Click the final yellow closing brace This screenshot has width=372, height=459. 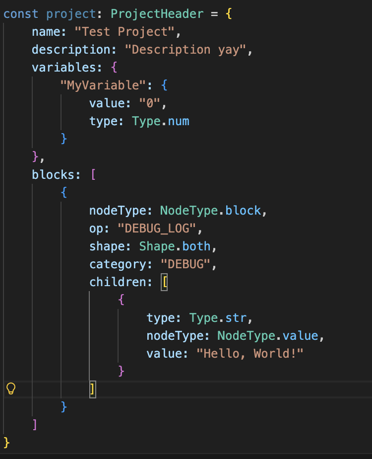point(6,443)
